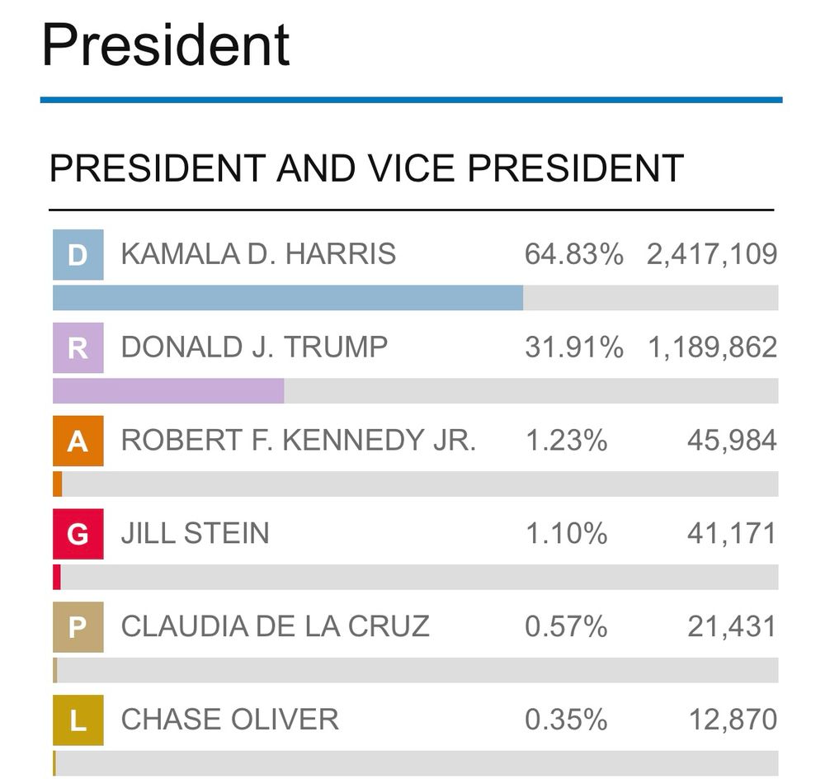Click the red G party badge
The height and width of the screenshot is (779, 825).
pos(78,534)
